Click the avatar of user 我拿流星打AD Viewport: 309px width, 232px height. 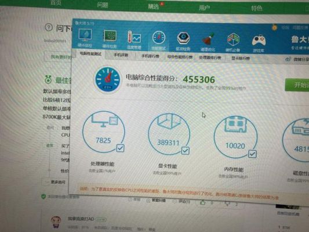[56, 222]
